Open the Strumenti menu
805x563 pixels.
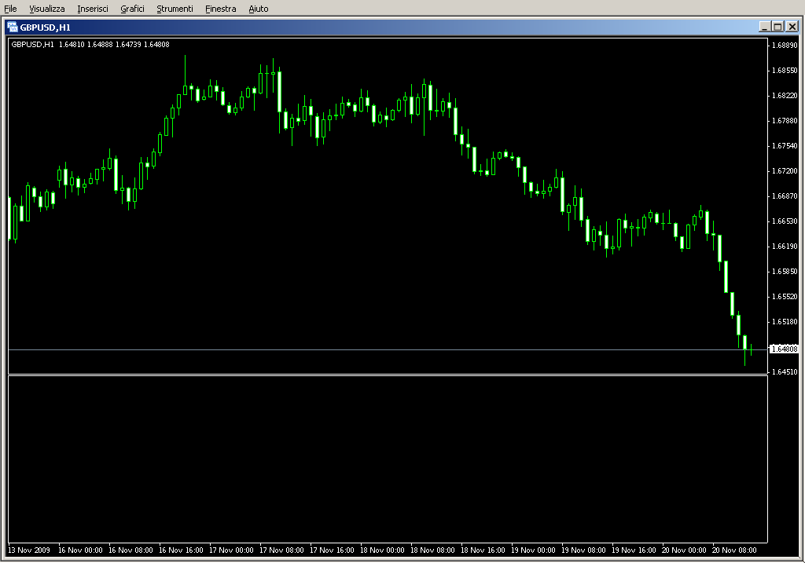(175, 9)
